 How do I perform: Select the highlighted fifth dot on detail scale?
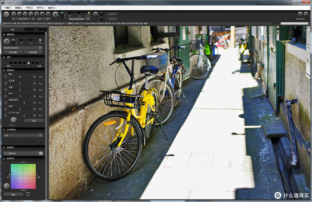coord(29,63)
